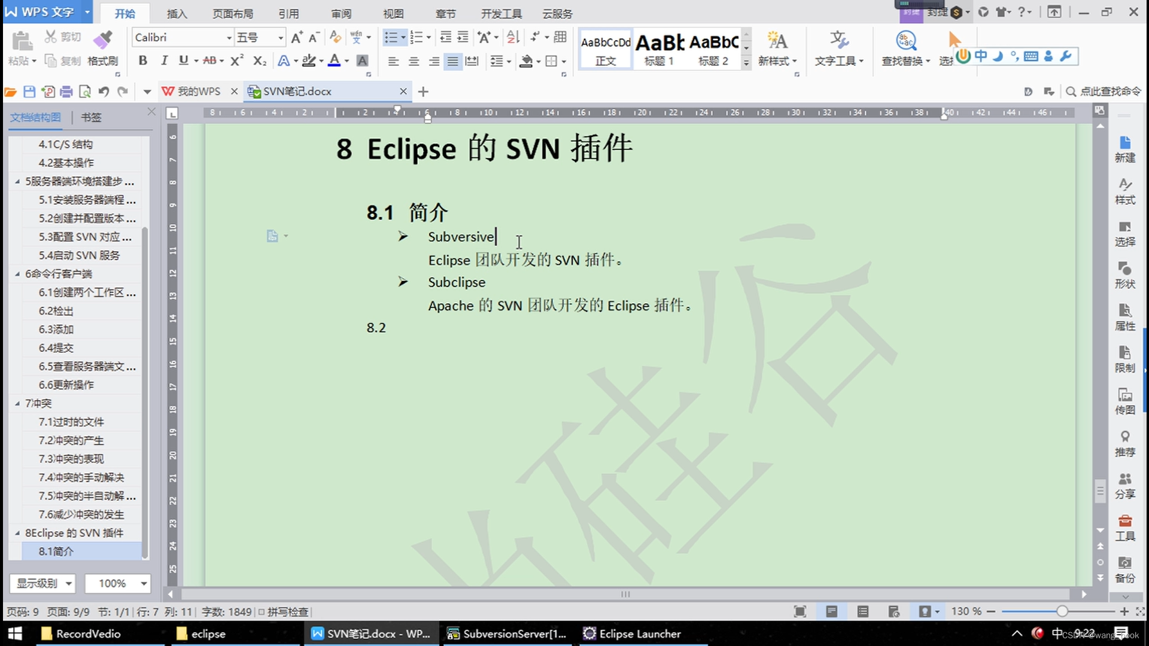Switch to the 页面布局 ribbon tab
1149x646 pixels.
[233, 13]
